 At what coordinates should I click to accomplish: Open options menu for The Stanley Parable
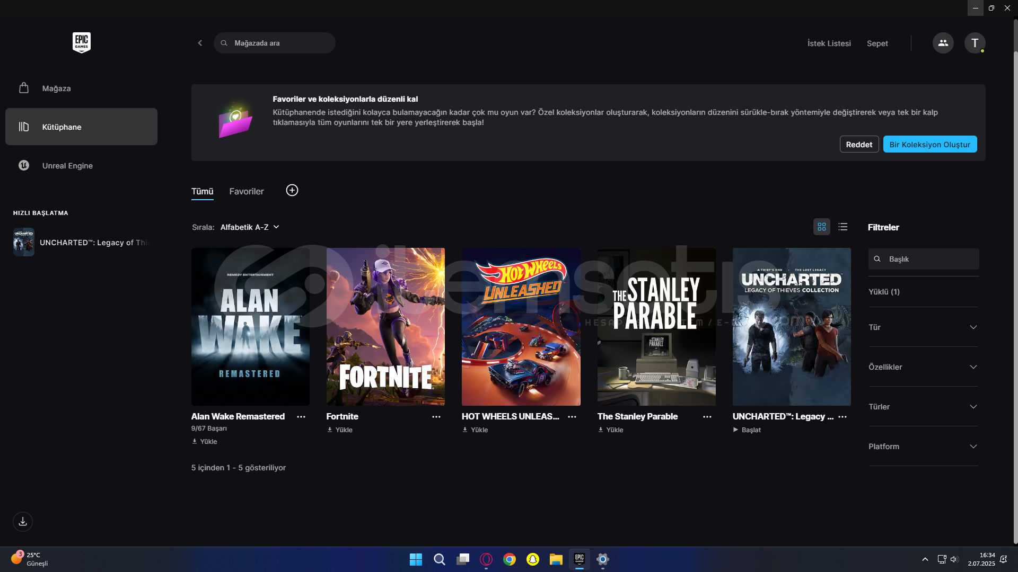707,417
